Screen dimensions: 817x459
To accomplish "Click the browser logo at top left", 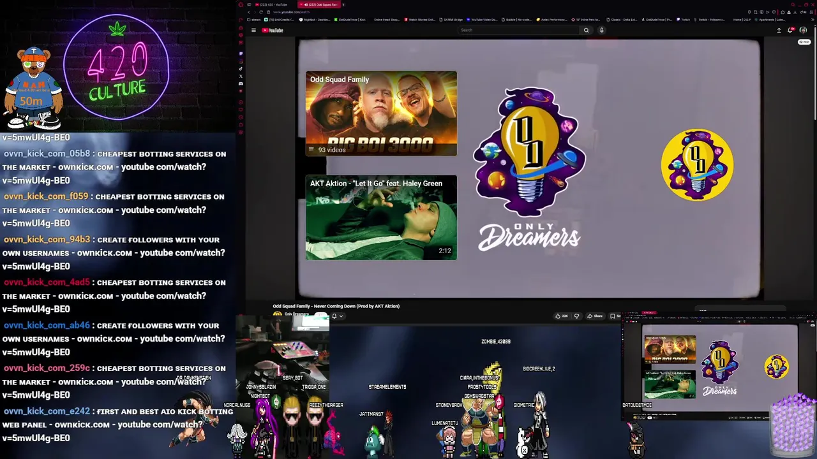I will (x=240, y=4).
